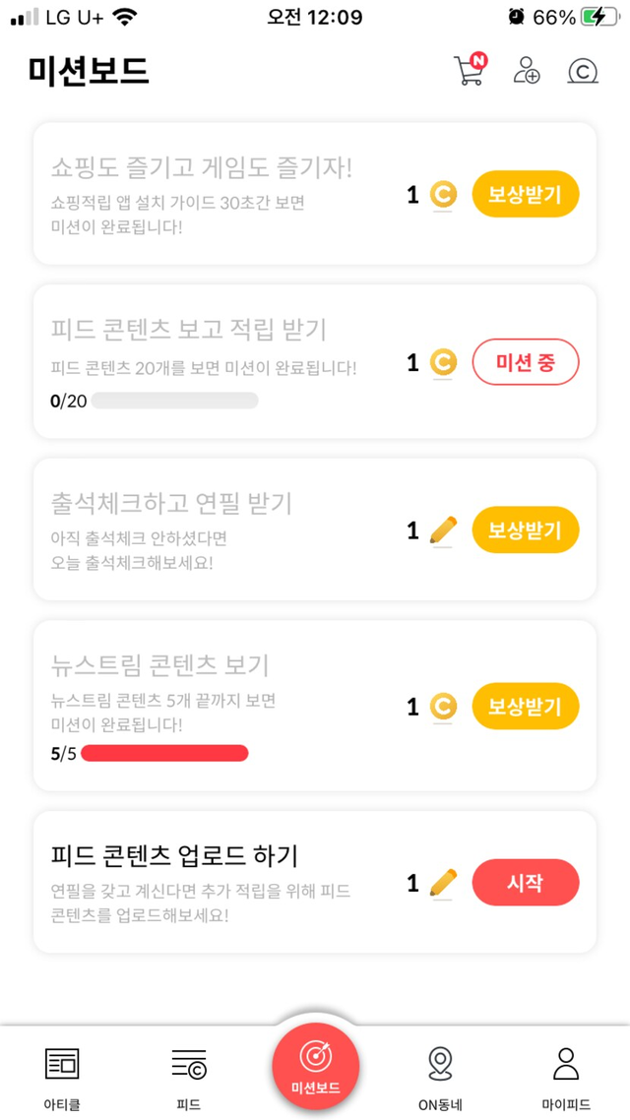Tap the coin icon on newsstream mission
The width and height of the screenshot is (630, 1120).
click(x=444, y=707)
